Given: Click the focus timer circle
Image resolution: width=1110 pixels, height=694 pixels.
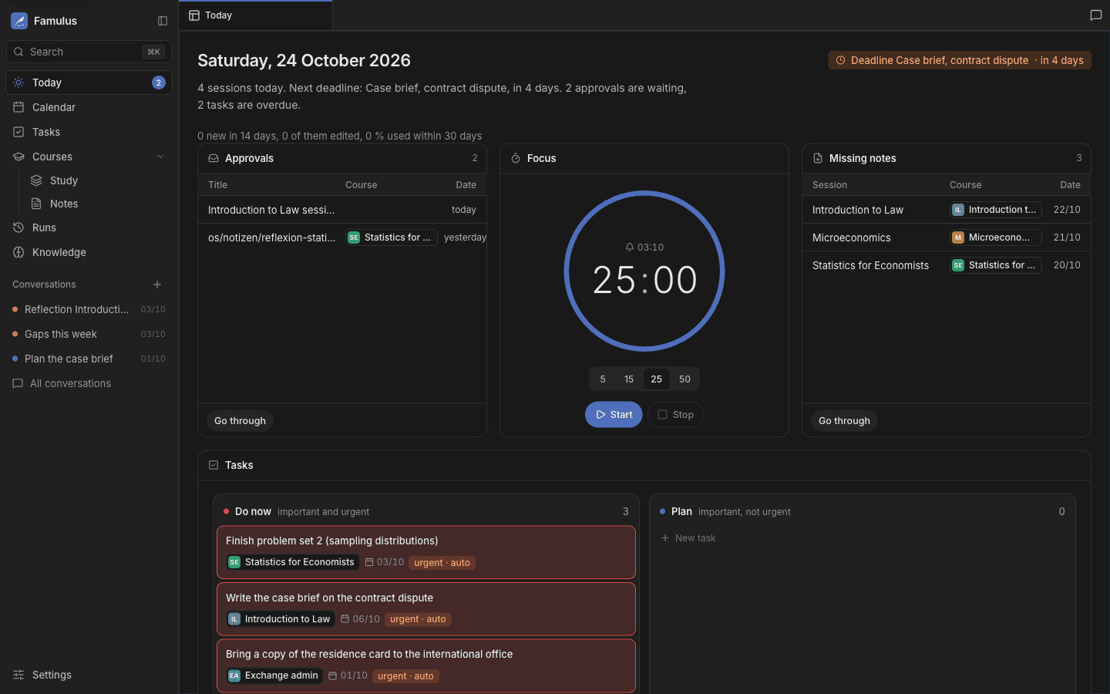Looking at the screenshot, I should click(x=644, y=271).
